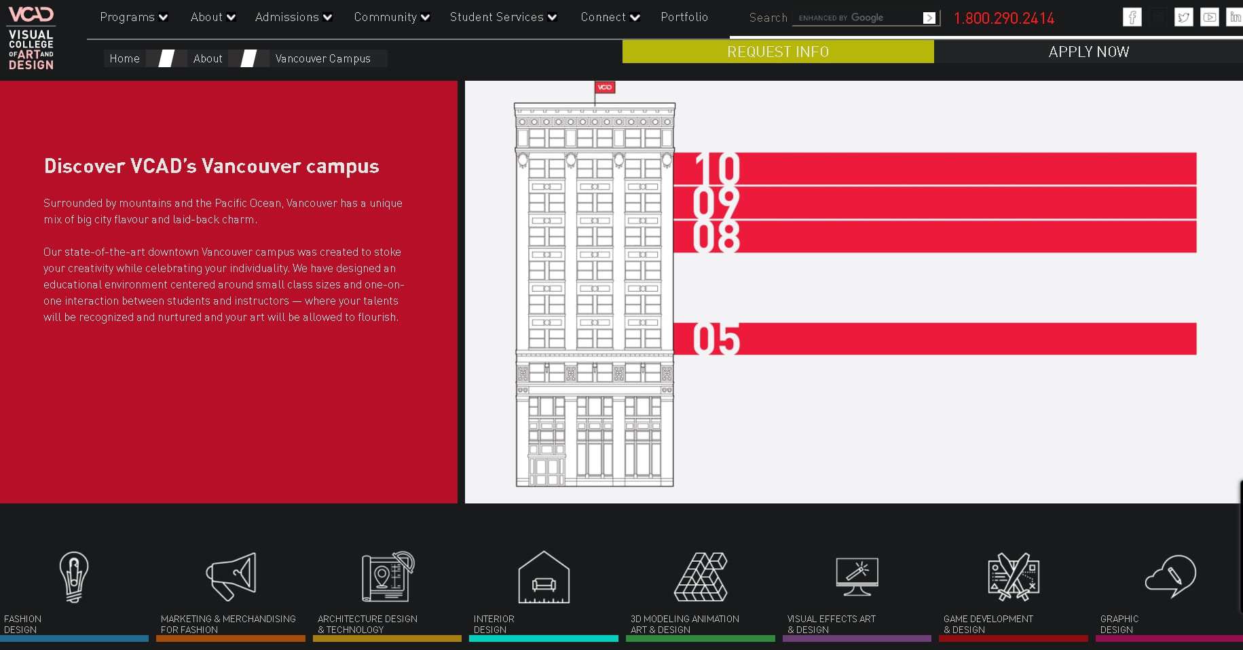1243x650 pixels.
Task: Click the building illustration
Action: click(595, 295)
